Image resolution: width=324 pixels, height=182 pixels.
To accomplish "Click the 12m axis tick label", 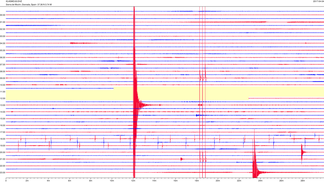I will coord(133,181).
